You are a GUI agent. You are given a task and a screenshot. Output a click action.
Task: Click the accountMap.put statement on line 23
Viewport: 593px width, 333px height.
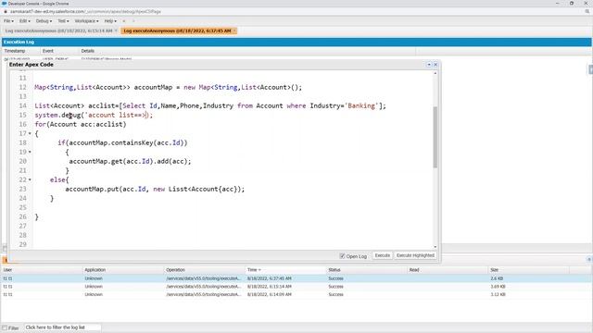(x=155, y=189)
